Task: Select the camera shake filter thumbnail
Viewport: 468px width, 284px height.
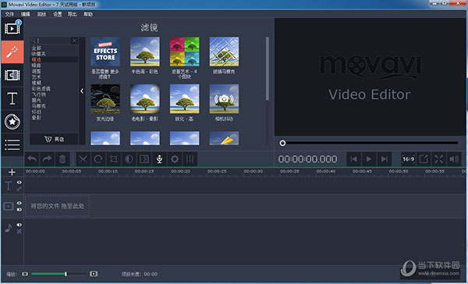Action: point(224,98)
